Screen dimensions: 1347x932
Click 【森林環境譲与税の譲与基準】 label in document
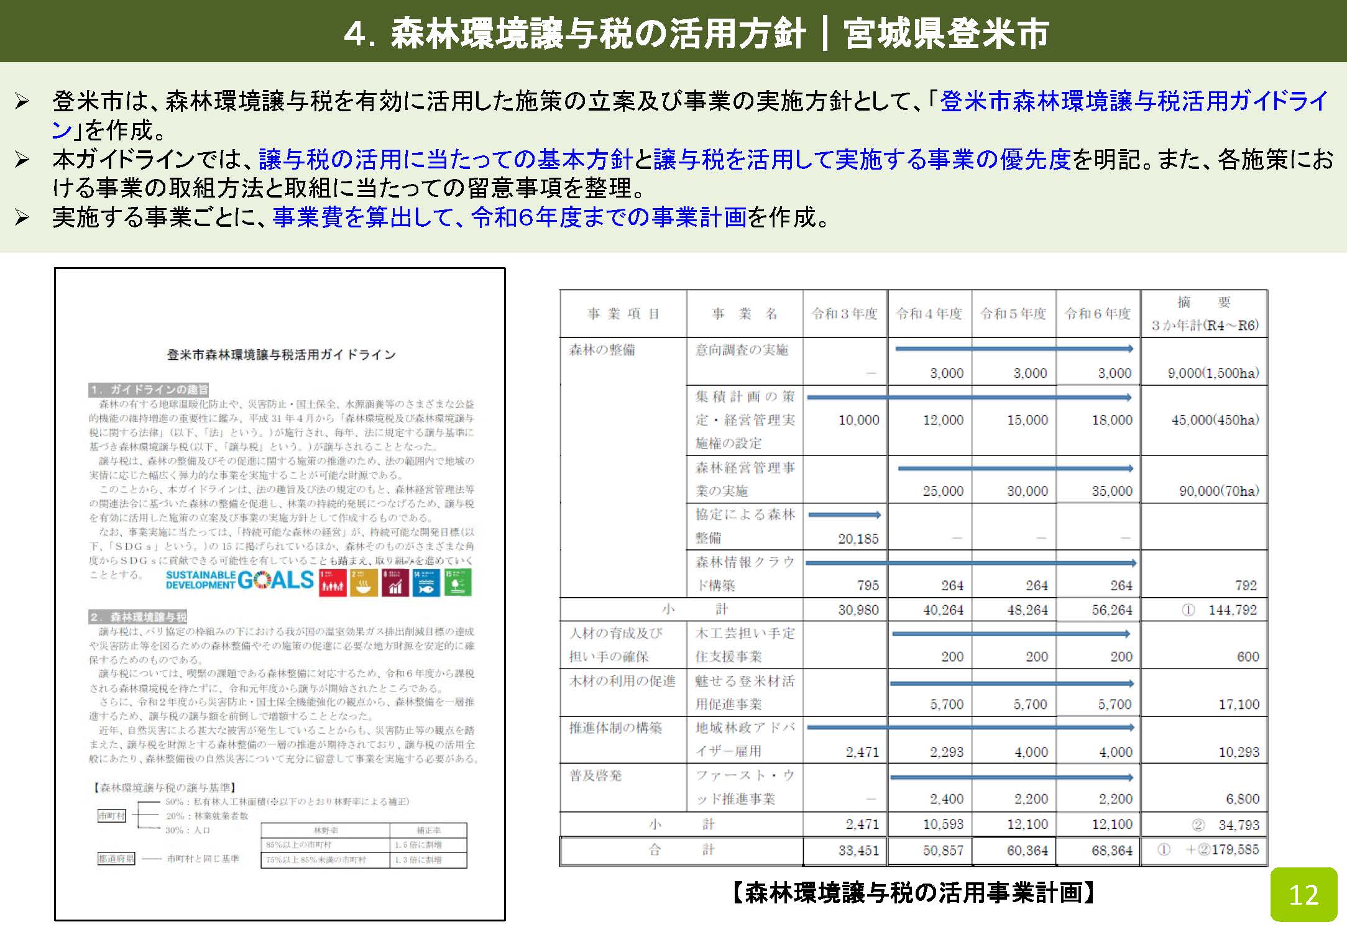[165, 788]
